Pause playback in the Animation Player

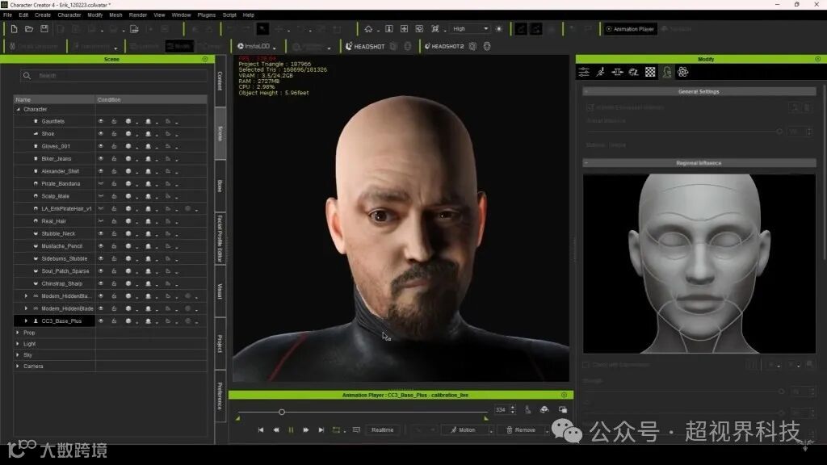[291, 430]
